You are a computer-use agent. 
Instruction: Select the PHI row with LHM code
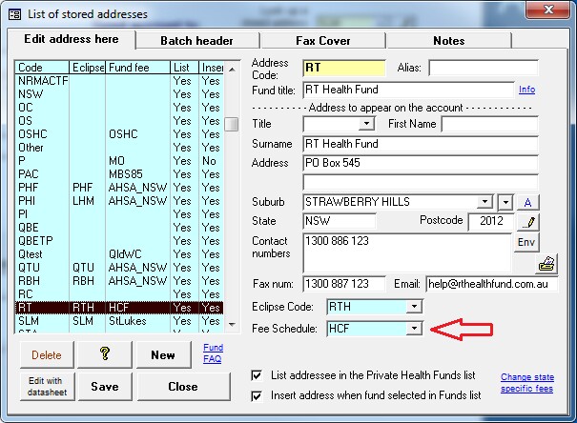(119, 201)
